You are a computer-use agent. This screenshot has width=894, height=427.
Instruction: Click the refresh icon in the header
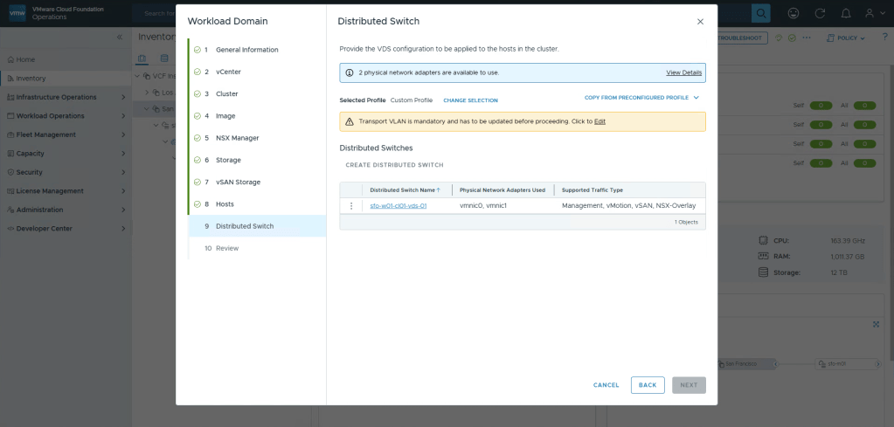(819, 13)
